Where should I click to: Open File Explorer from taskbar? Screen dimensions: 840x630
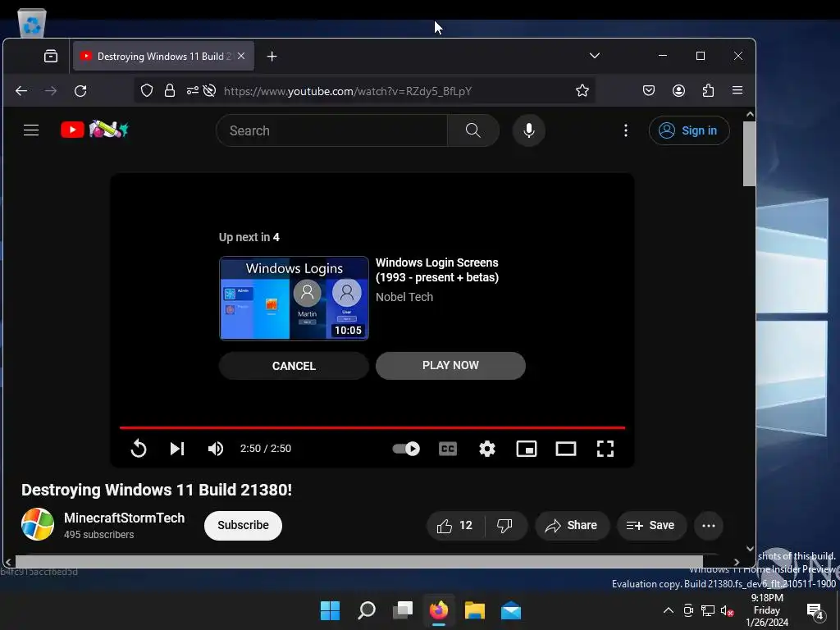coord(475,610)
